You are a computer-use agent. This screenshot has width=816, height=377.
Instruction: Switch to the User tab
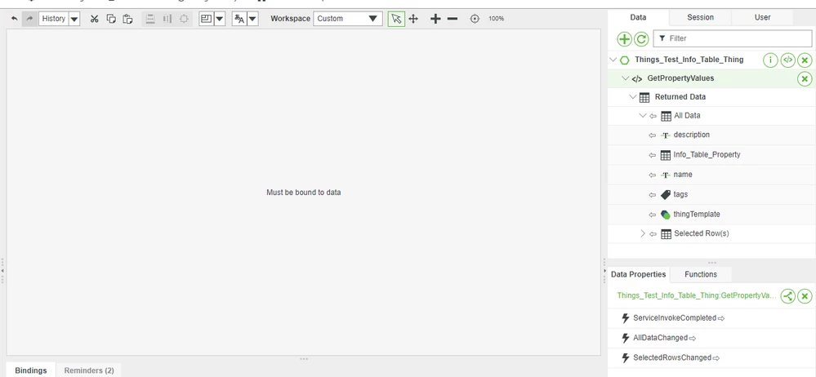[762, 17]
